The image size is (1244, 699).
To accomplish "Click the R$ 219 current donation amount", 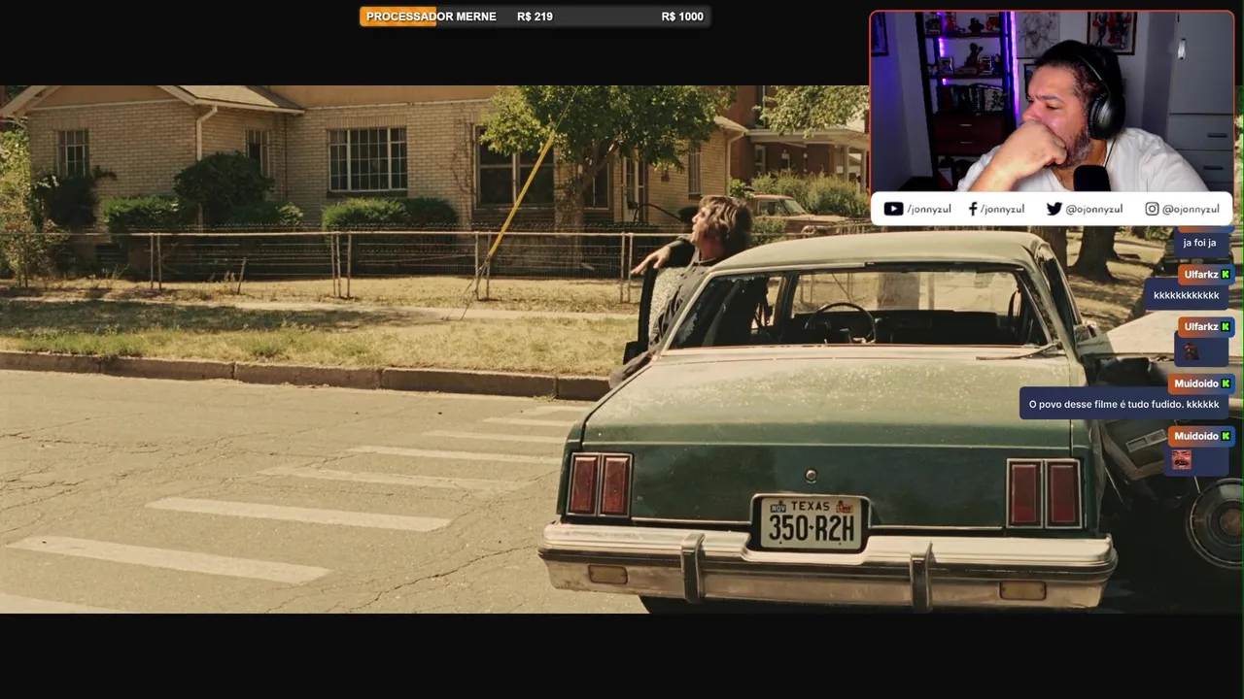I will point(535,17).
